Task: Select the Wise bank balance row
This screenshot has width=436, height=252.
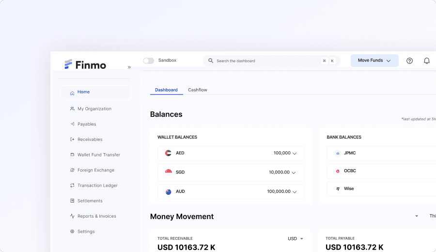Action: 381,189
